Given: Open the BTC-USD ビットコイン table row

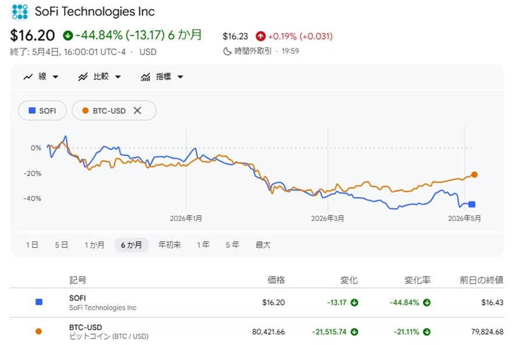Looking at the screenshot, I should click(257, 332).
